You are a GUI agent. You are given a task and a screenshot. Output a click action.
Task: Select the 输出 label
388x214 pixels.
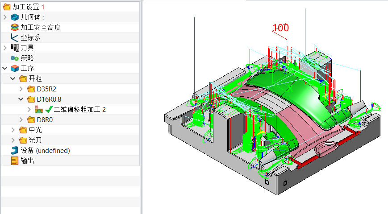(27, 160)
